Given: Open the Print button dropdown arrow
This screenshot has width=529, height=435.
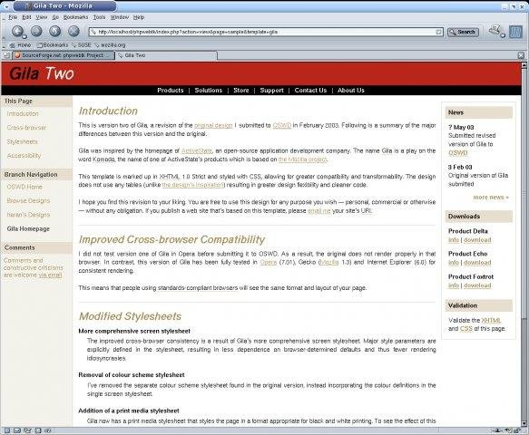Looking at the screenshot, I should click(503, 35).
